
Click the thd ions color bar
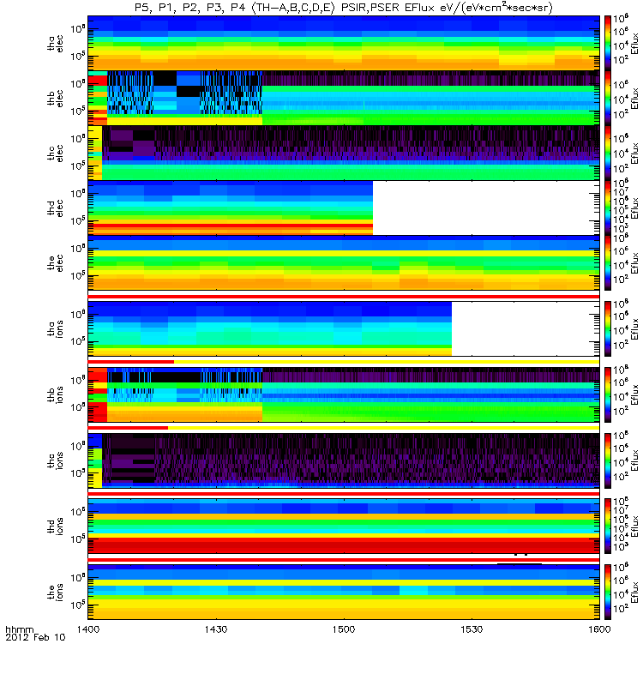(608, 527)
